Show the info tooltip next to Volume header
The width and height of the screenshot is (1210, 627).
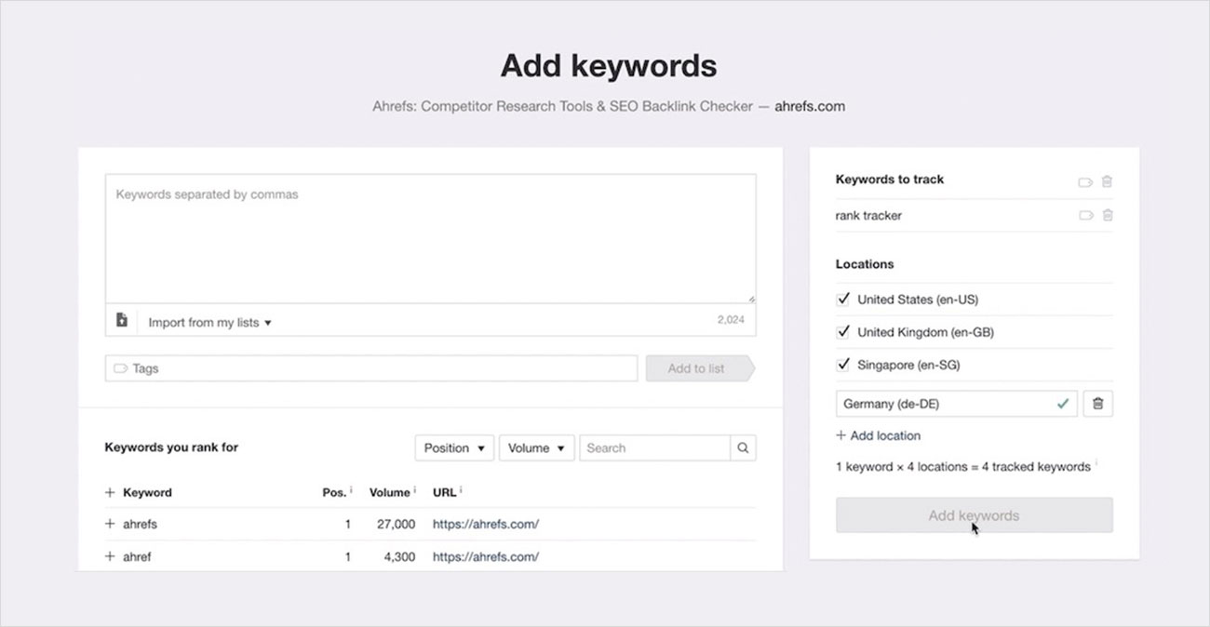[414, 490]
